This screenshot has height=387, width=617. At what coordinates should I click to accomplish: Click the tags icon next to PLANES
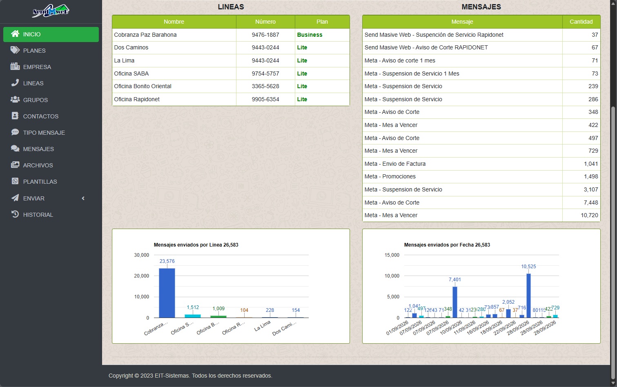pyautogui.click(x=15, y=50)
